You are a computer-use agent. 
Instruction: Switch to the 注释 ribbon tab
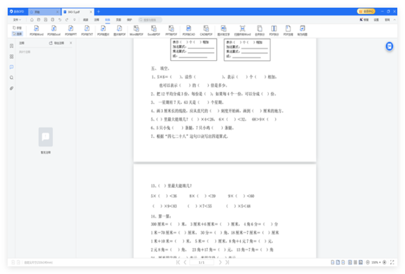pyautogui.click(x=96, y=19)
